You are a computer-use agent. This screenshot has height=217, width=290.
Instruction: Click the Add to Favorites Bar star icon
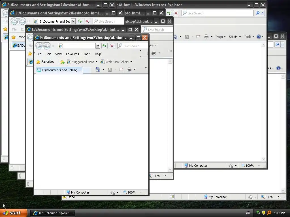(62, 62)
